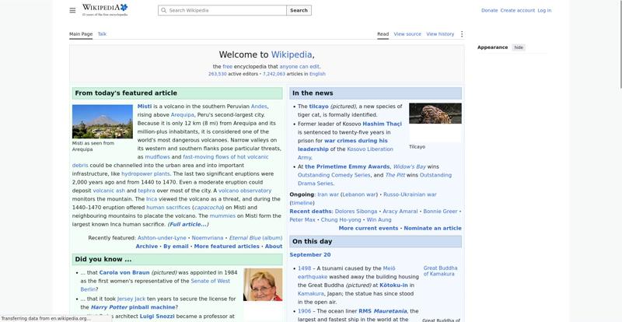622x322 pixels.
Task: Open featured article Archive link
Action: 146,246
